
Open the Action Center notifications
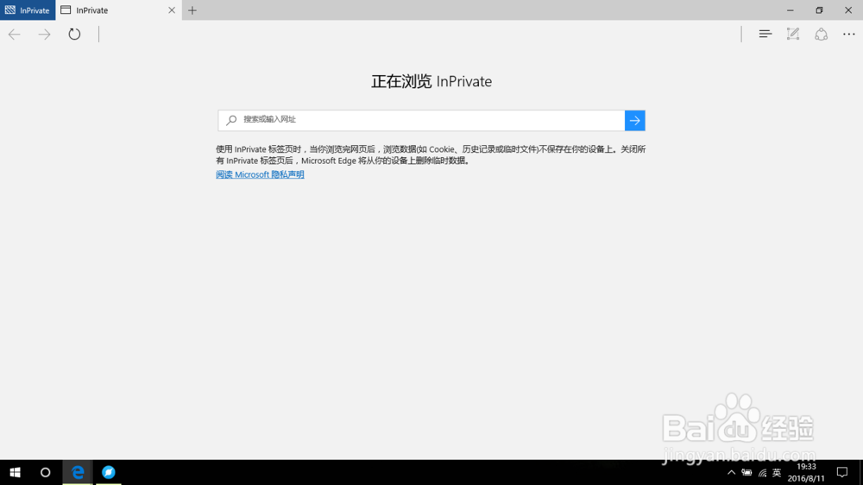pyautogui.click(x=842, y=472)
